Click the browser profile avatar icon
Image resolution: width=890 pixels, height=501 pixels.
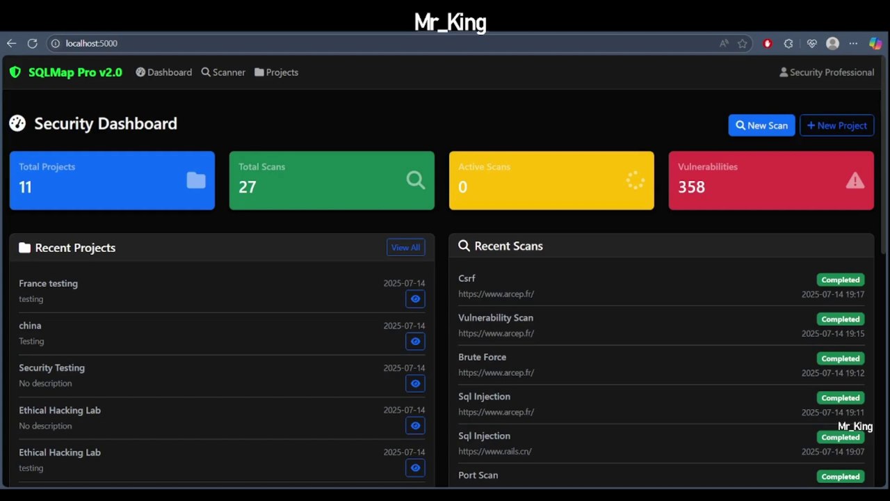point(832,43)
